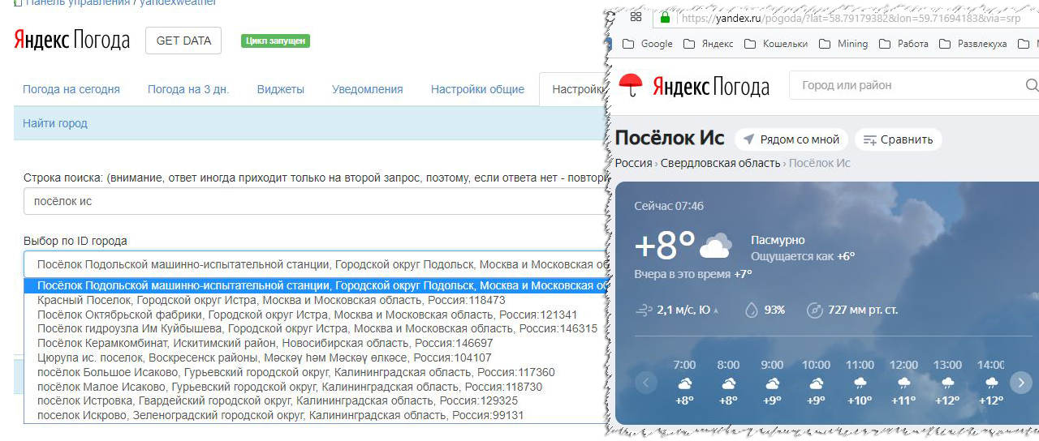Screen dimensions: 1039x441
Task: Click the Пасмурно condition text
Action: pos(778,240)
